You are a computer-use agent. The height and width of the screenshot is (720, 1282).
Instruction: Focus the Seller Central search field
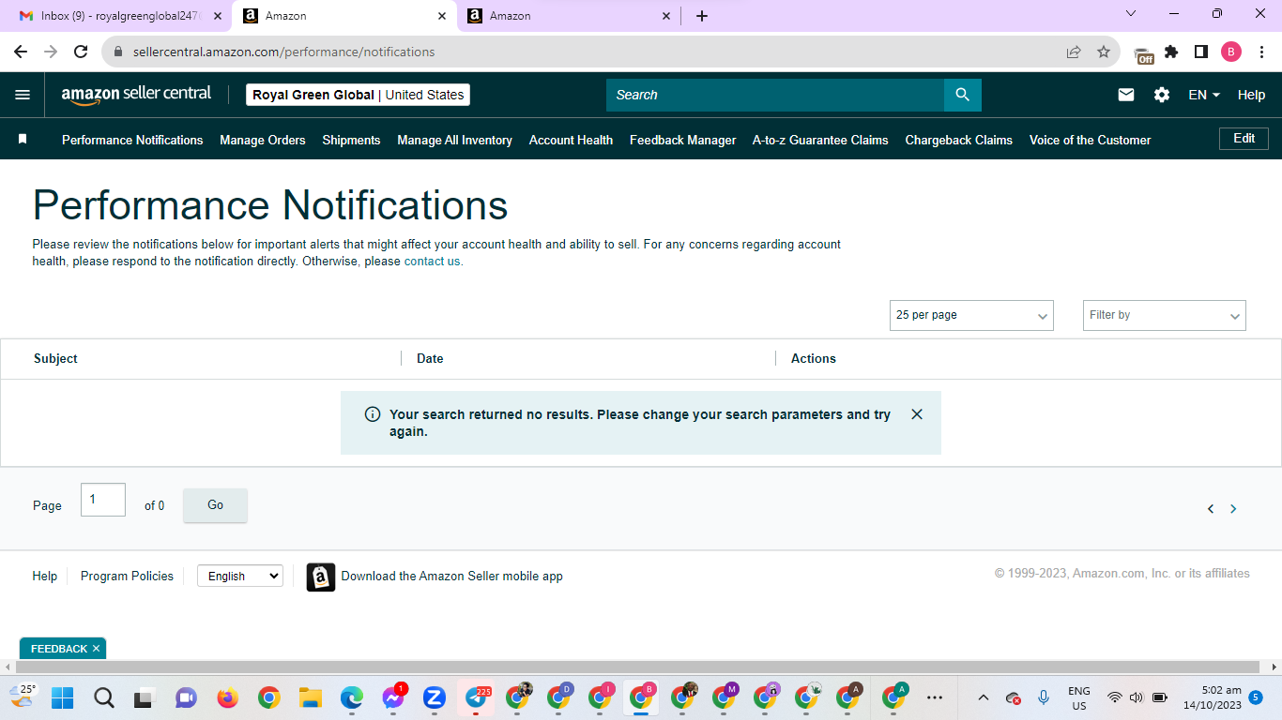[x=775, y=95]
